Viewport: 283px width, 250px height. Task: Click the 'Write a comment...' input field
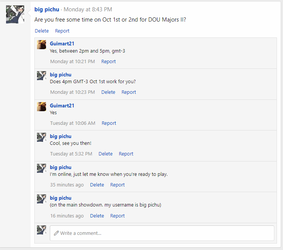coord(162,233)
